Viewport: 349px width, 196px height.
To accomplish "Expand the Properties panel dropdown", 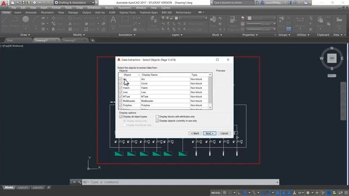I will (x=250, y=35).
